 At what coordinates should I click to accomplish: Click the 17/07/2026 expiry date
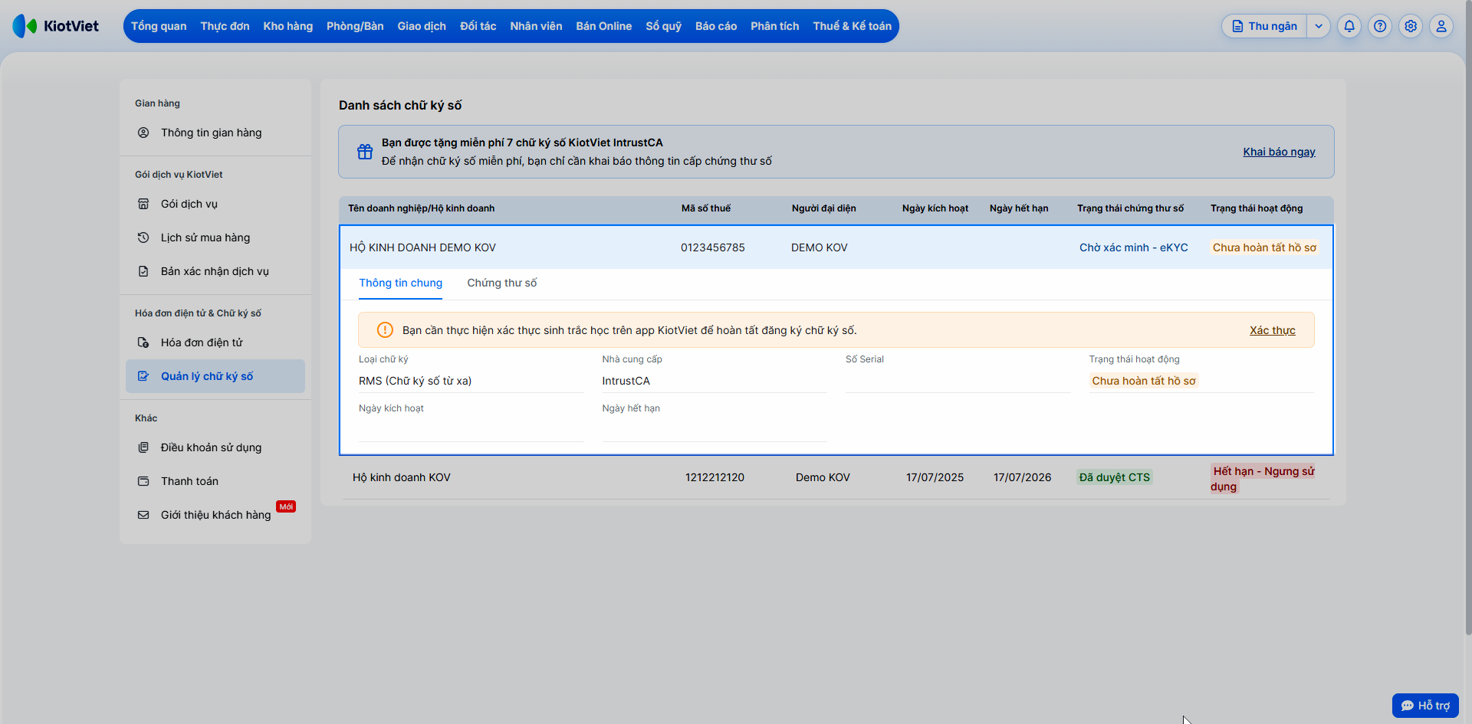coord(1023,477)
